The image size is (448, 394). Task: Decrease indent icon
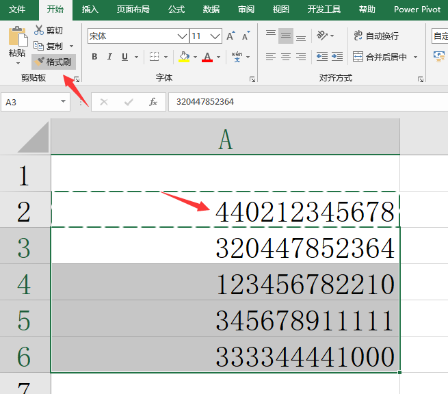(x=322, y=57)
